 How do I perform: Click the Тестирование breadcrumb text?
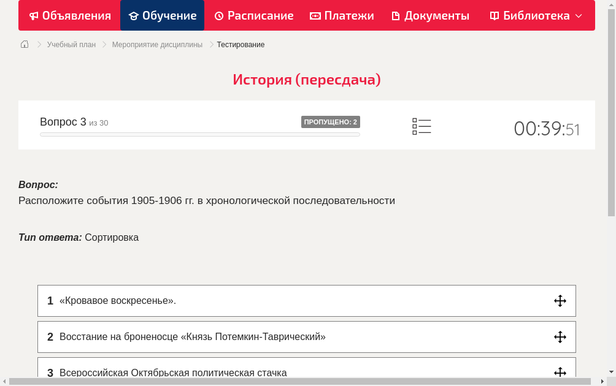point(241,45)
